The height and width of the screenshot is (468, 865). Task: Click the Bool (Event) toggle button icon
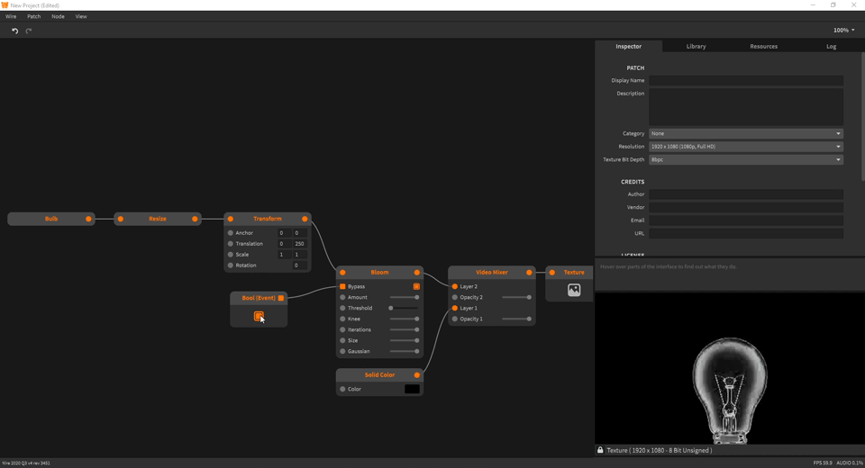(x=259, y=317)
